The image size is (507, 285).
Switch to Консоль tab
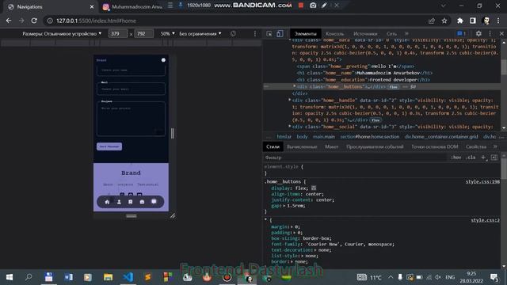(334, 33)
